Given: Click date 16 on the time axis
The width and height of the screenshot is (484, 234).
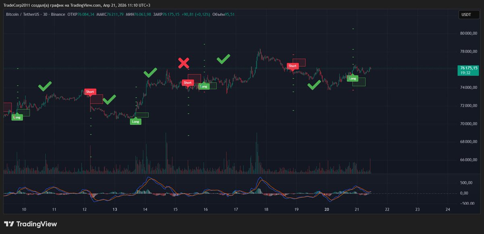Looking at the screenshot, I should coord(206,210).
